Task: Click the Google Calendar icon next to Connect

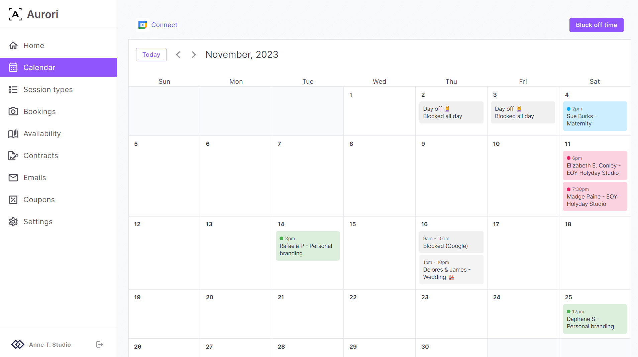Action: tap(143, 25)
